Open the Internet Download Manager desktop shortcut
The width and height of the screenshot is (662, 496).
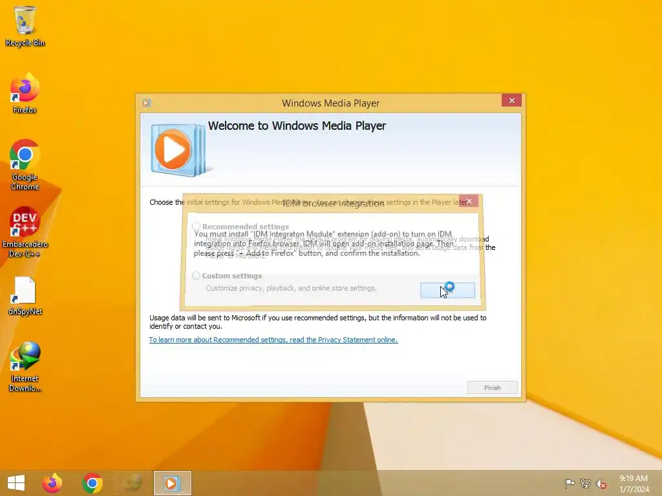25,367
